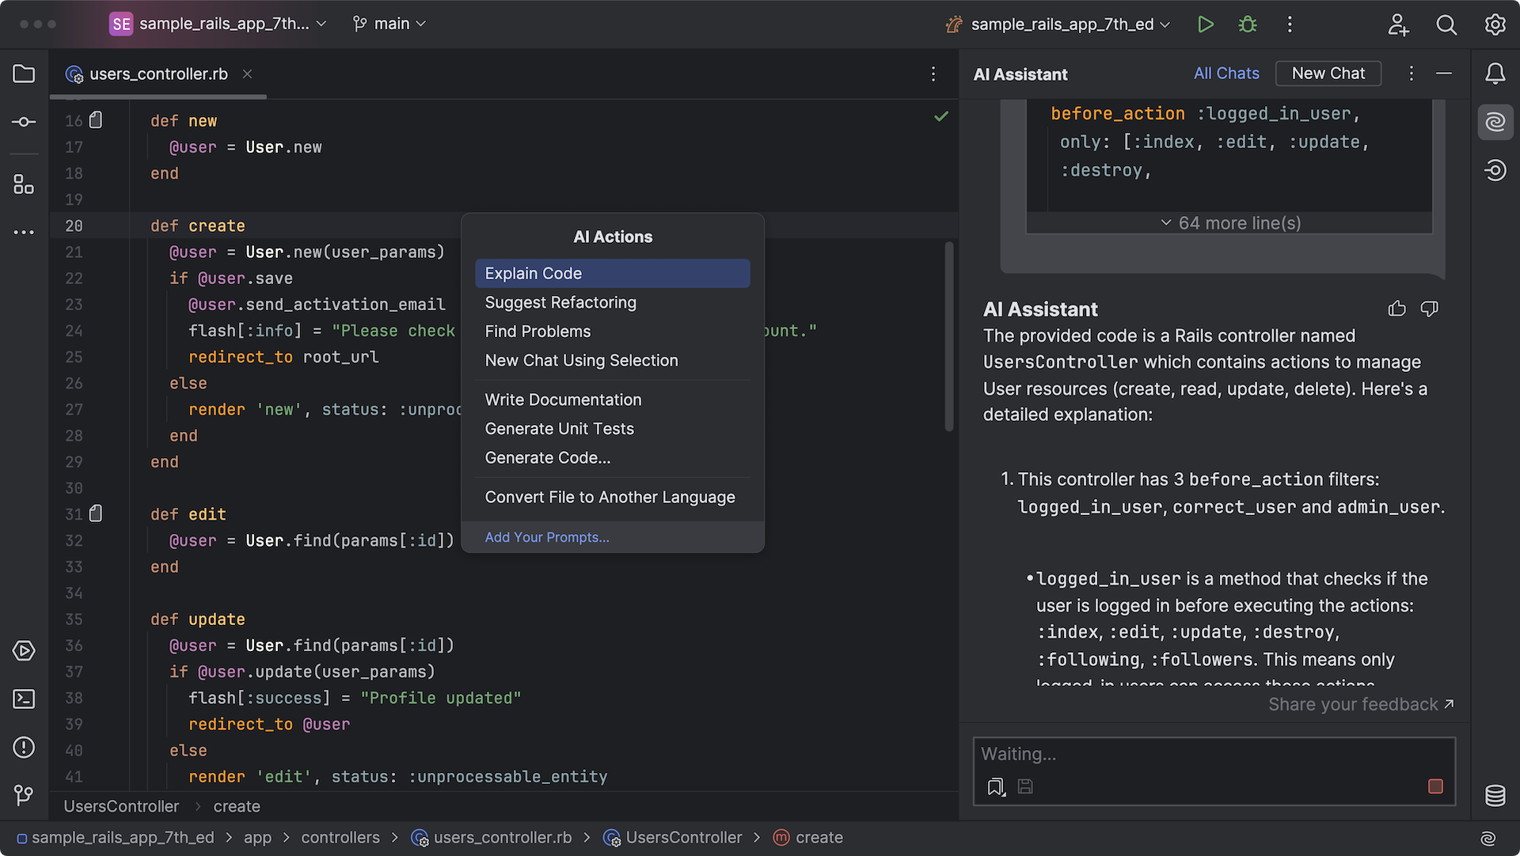Open the Commit tool window
The width and height of the screenshot is (1520, 856).
(24, 122)
